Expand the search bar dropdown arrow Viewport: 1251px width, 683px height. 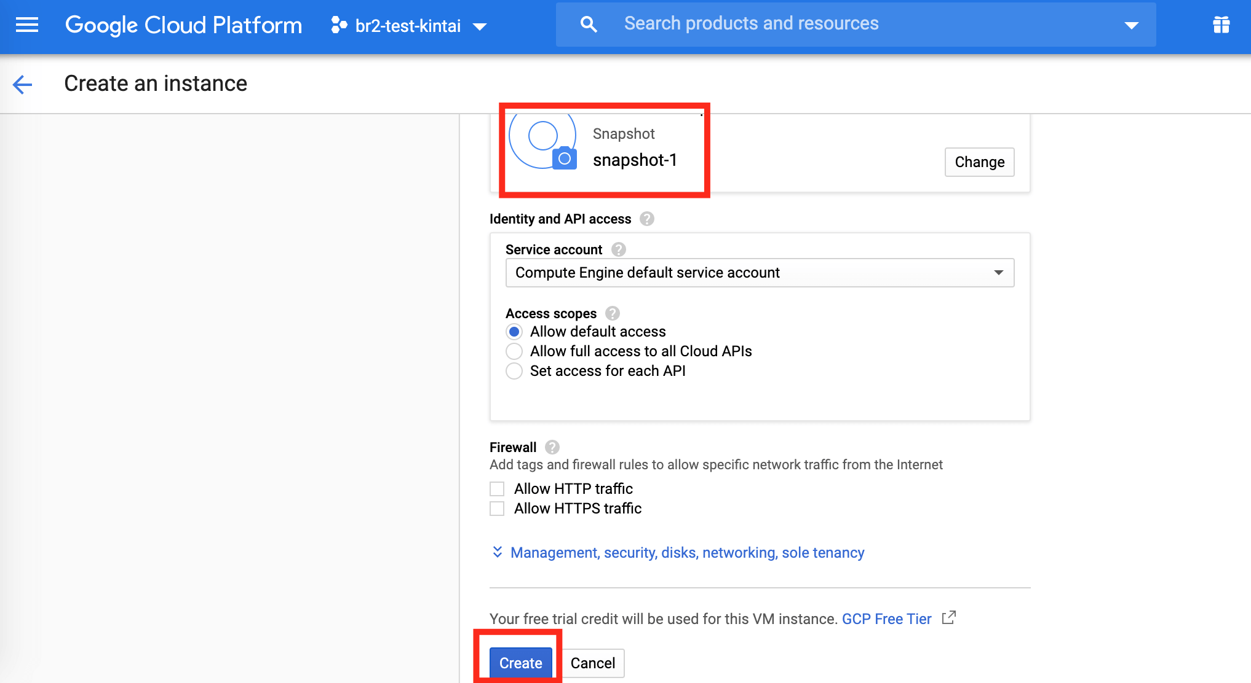pyautogui.click(x=1131, y=25)
